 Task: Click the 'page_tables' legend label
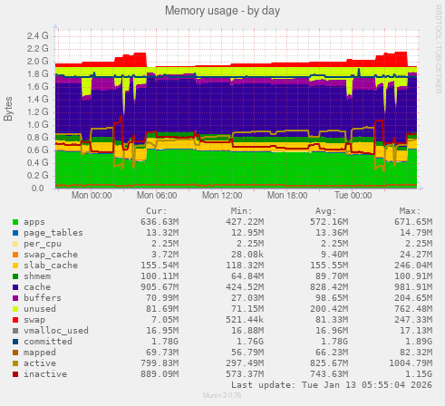[x=53, y=233]
